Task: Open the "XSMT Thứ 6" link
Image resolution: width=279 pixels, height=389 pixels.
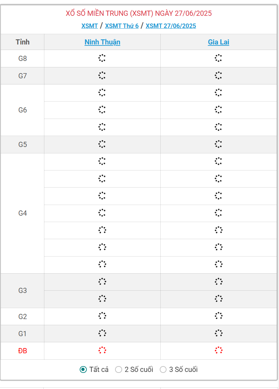Action: click(x=122, y=26)
